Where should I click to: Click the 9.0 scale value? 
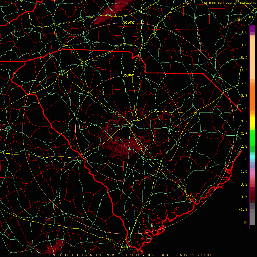coord(244,45)
